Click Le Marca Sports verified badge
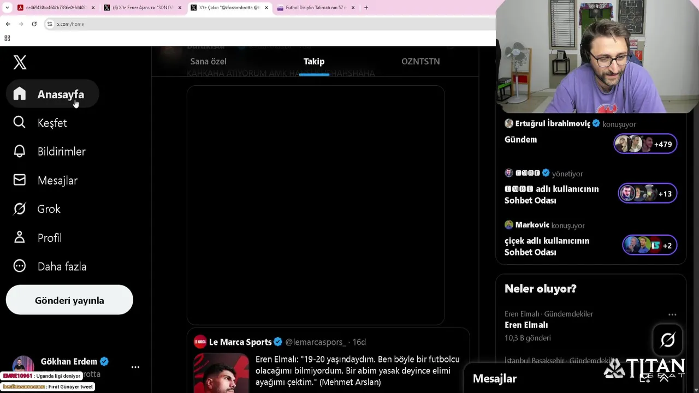699x393 pixels. [x=278, y=342]
